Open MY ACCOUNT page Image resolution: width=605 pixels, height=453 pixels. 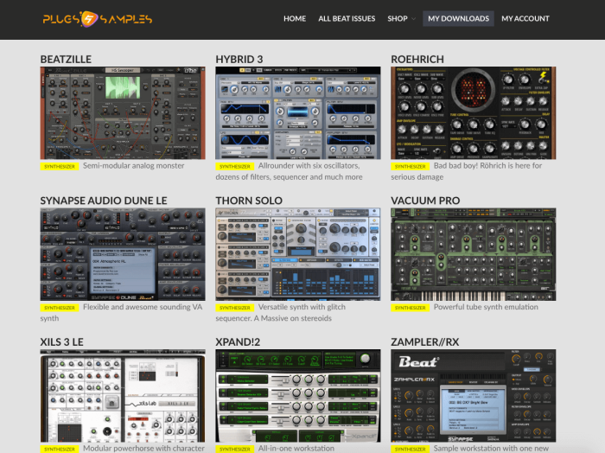click(525, 18)
